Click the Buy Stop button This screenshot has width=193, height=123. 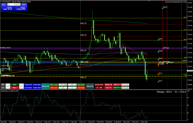[x=81, y=85]
